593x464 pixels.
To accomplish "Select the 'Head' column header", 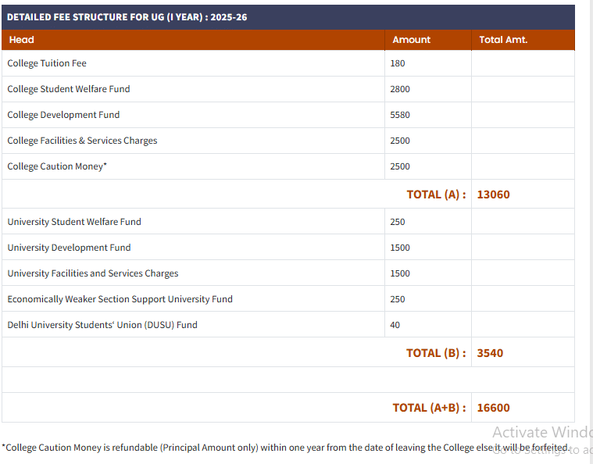I will click(22, 40).
